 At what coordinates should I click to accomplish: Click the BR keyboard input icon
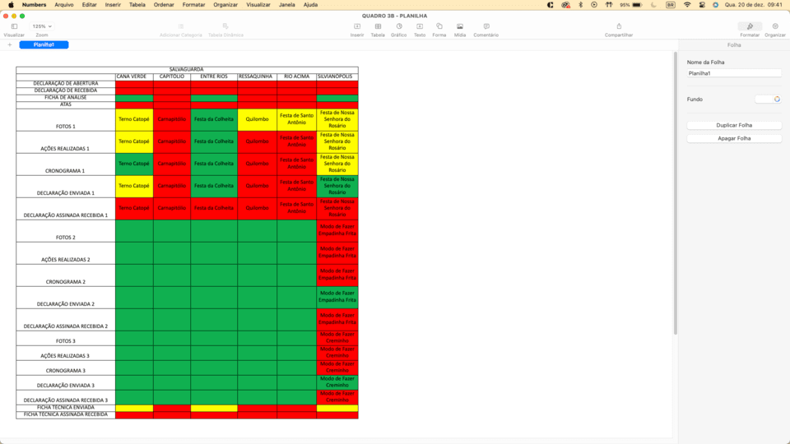point(671,5)
